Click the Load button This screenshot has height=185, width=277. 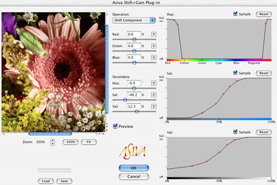pyautogui.click(x=46, y=181)
